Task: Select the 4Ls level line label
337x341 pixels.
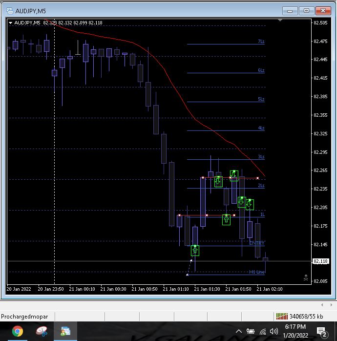Action: [x=261, y=128]
